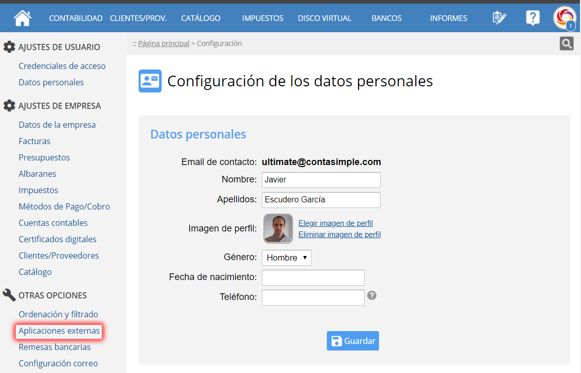
Task: Open the notes clipboard icon
Action: (x=499, y=18)
